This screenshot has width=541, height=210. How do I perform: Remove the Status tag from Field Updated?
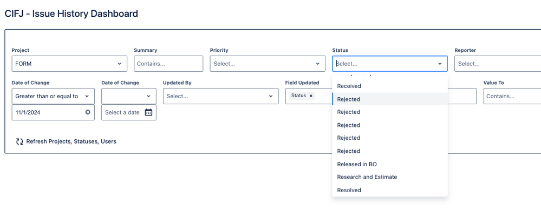(x=310, y=96)
